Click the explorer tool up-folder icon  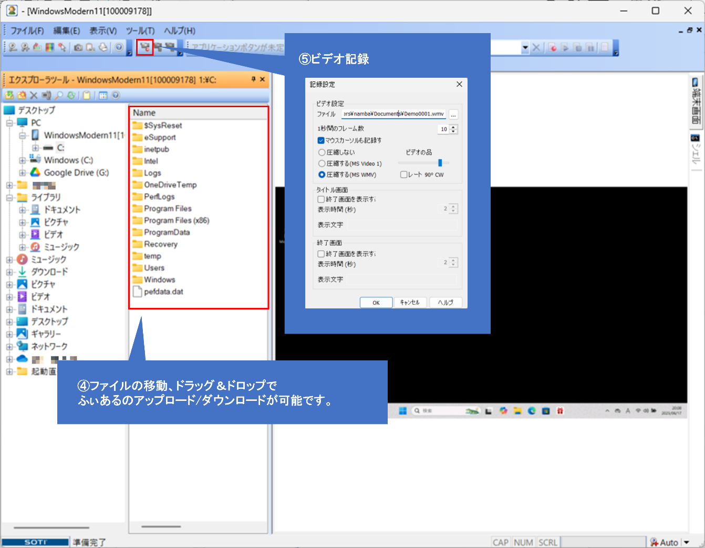click(x=9, y=95)
